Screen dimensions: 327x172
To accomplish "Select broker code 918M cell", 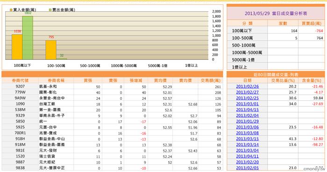I will 20,144.
